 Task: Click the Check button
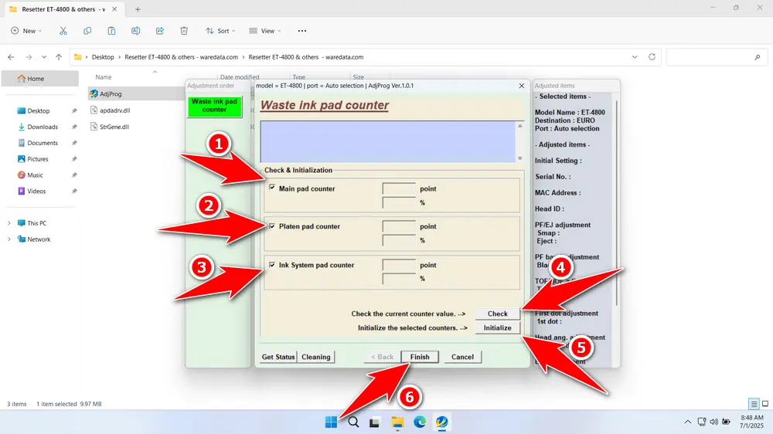[x=497, y=314]
